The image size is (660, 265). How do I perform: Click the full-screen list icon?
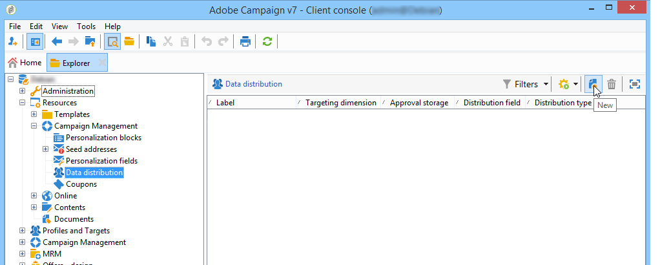click(635, 84)
